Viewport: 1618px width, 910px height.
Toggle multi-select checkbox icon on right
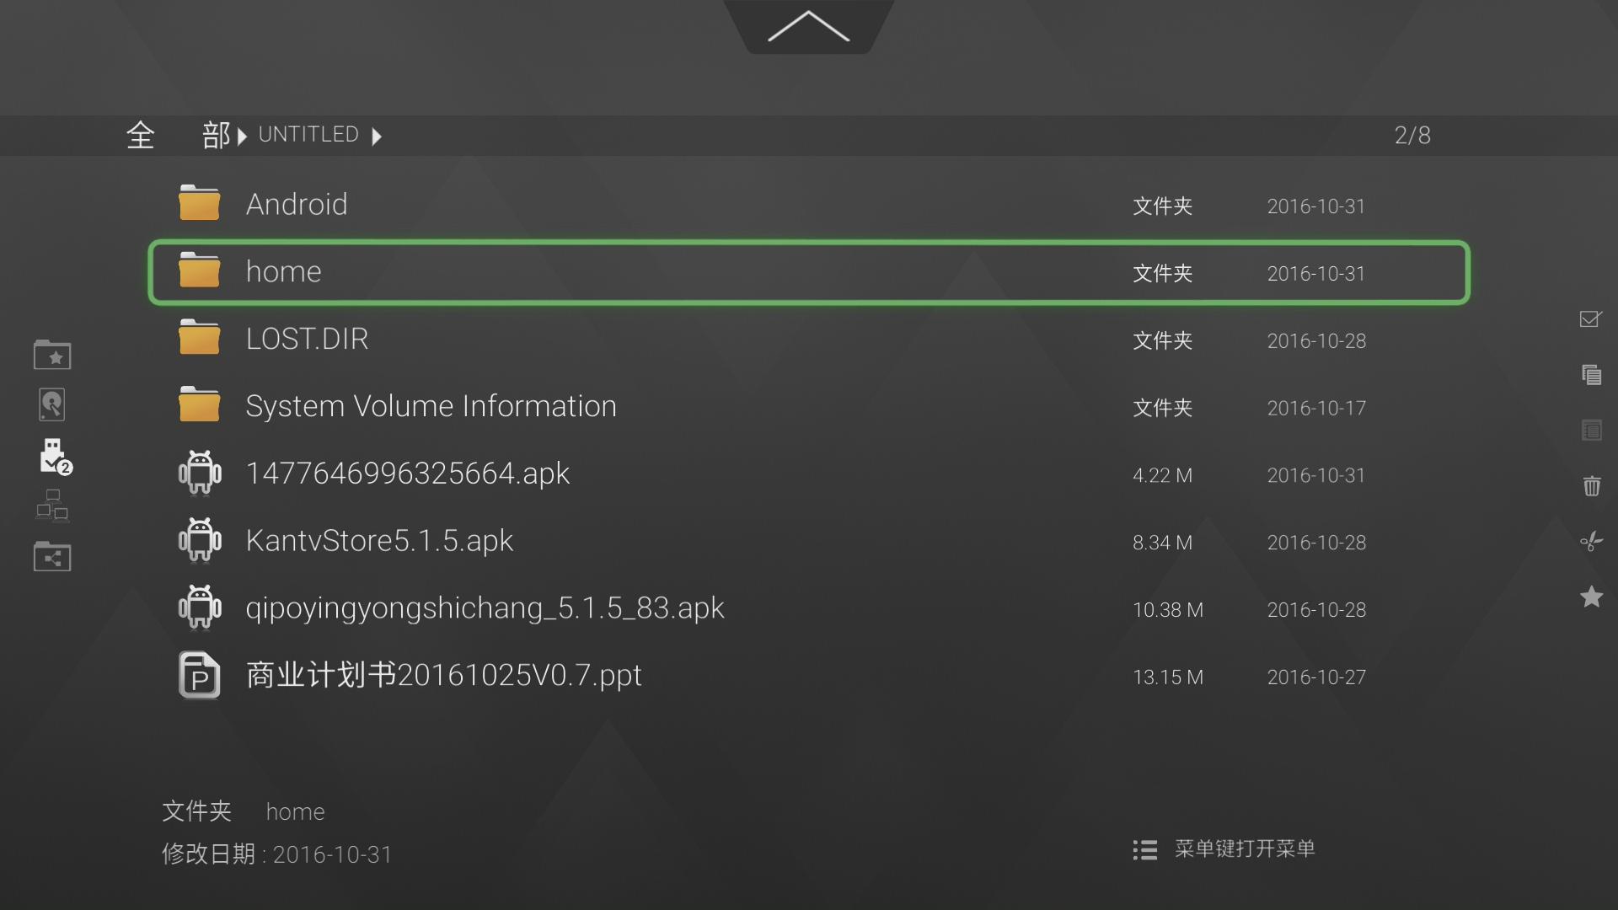(x=1591, y=318)
